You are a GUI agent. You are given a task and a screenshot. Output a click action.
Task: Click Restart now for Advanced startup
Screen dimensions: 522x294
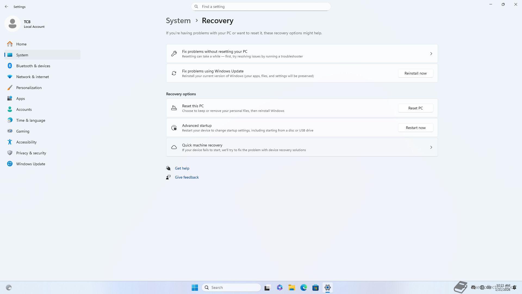tap(415, 128)
